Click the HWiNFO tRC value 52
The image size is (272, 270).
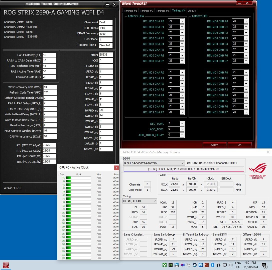[173, 207]
